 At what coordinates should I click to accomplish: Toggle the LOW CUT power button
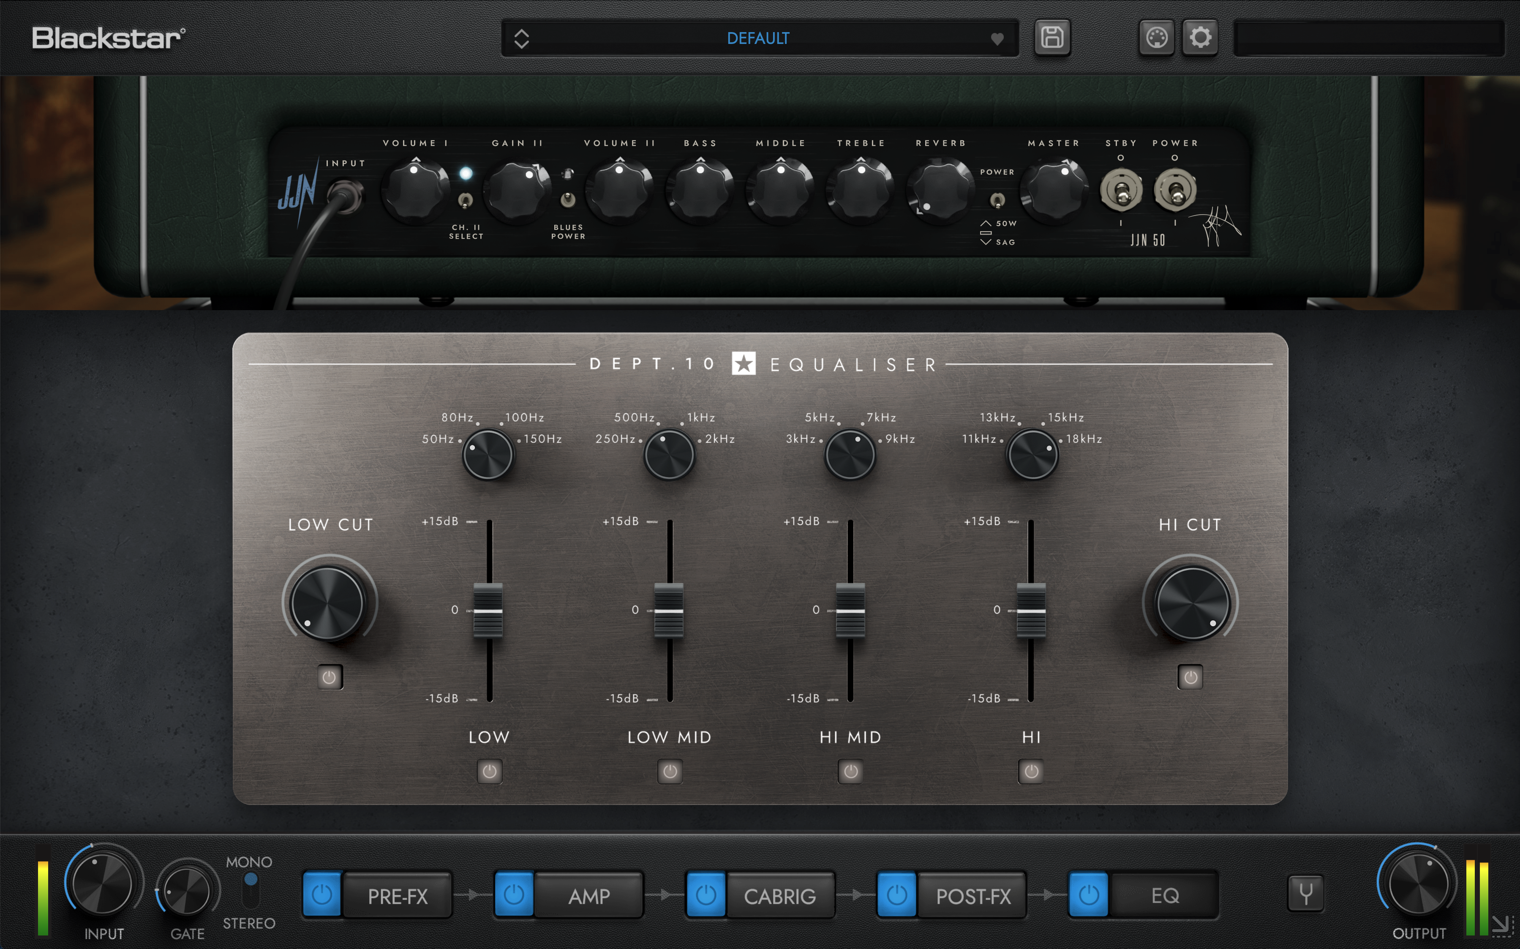330,677
